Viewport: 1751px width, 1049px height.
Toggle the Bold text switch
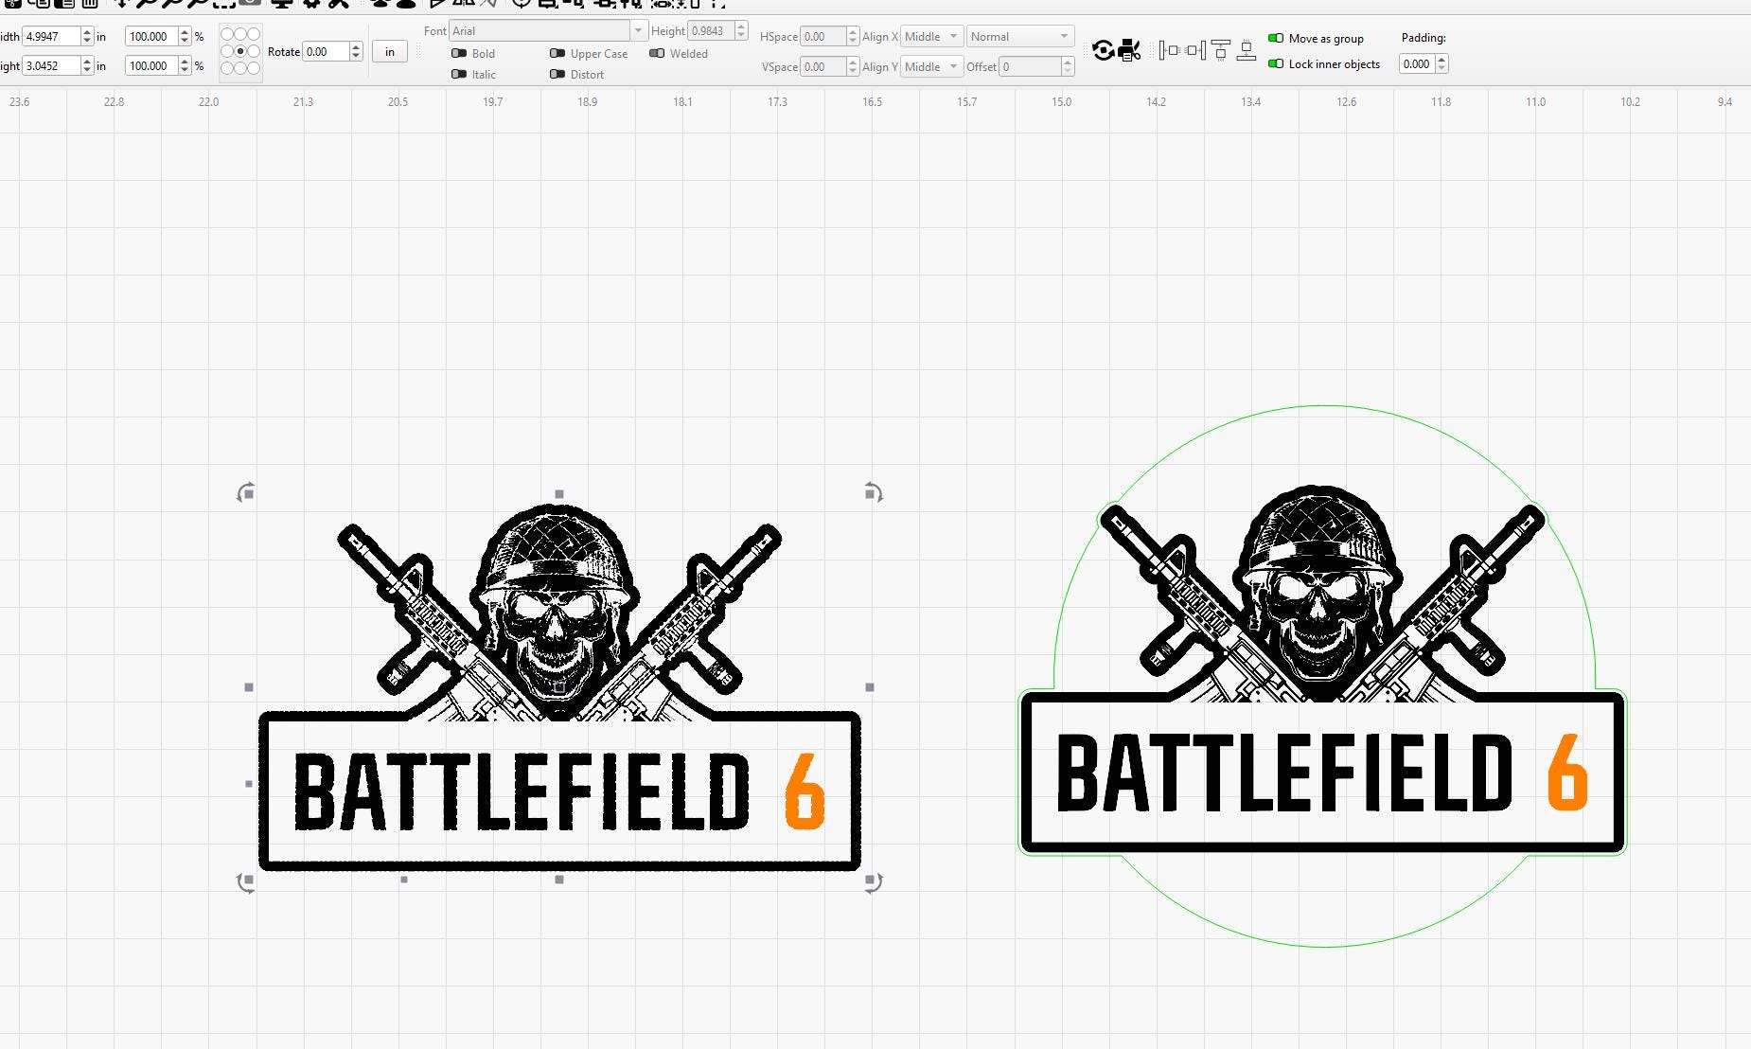tap(459, 53)
